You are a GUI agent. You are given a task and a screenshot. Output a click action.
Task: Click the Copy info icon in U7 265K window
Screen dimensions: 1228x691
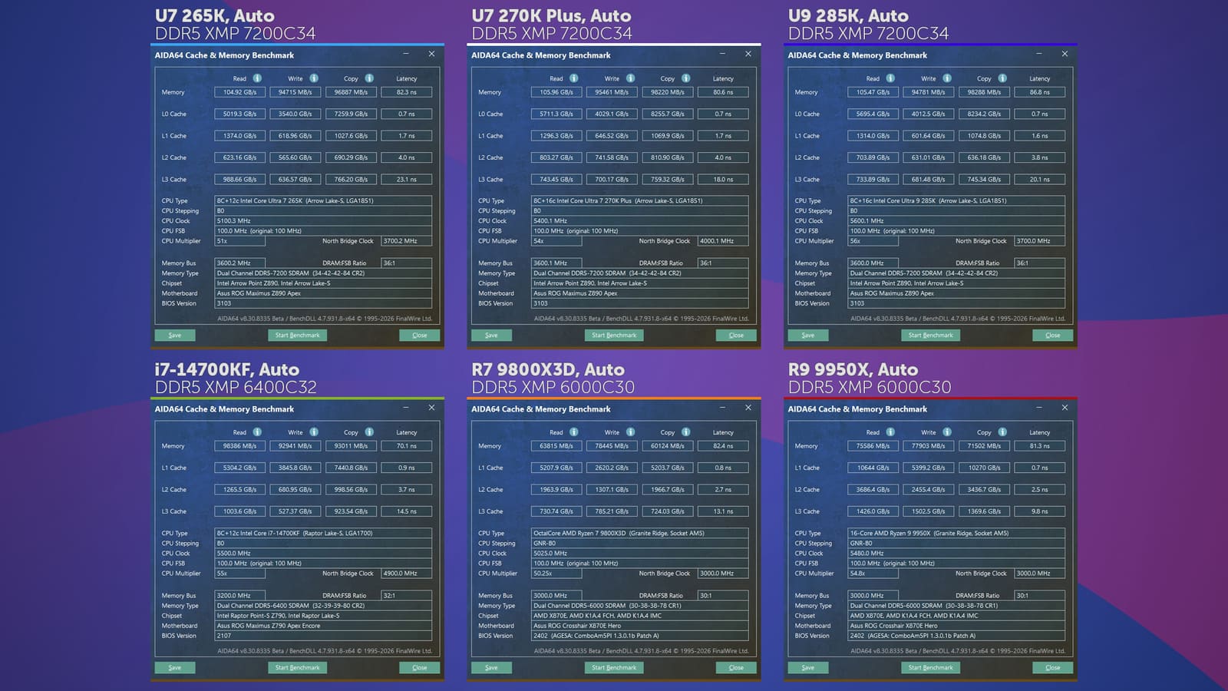(x=369, y=78)
